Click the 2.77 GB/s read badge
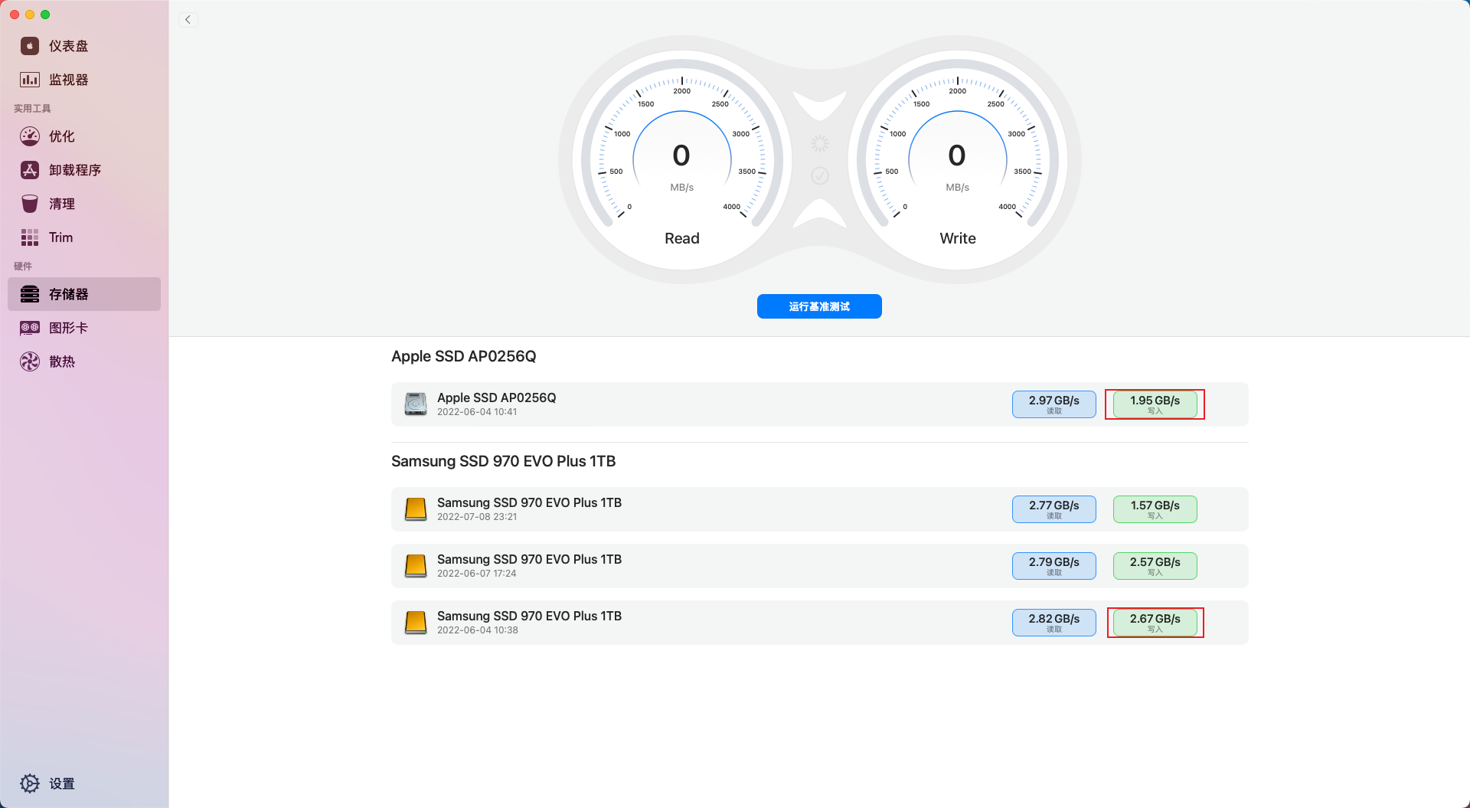1470x808 pixels. point(1054,509)
